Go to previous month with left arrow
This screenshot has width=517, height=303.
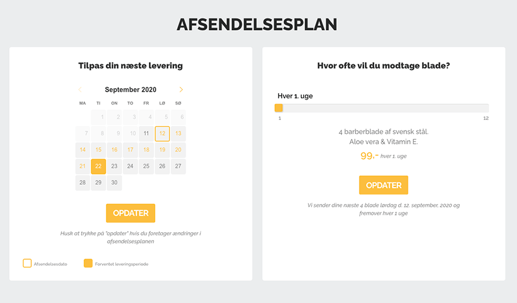point(80,89)
